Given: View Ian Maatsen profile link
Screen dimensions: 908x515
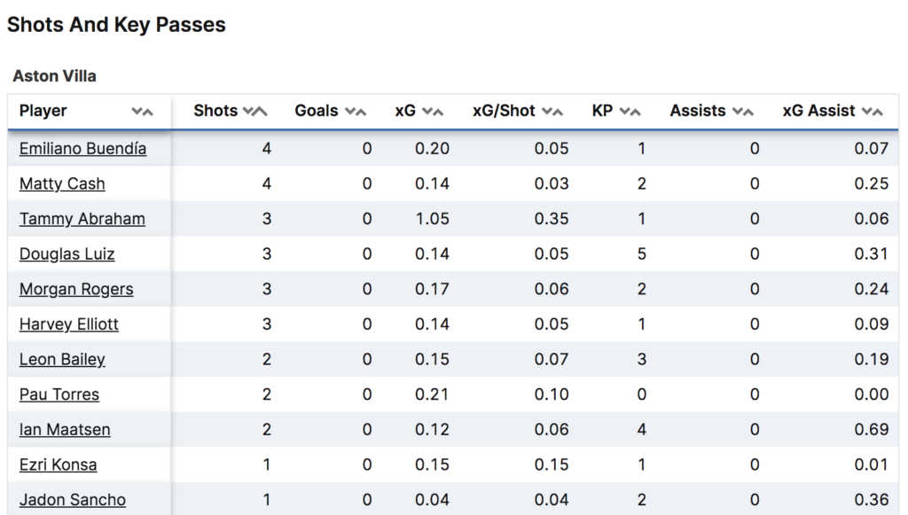Looking at the screenshot, I should click(x=65, y=429).
